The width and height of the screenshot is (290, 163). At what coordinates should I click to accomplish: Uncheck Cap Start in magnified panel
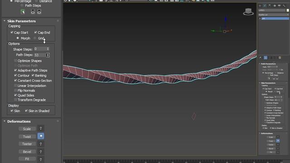click(12, 32)
